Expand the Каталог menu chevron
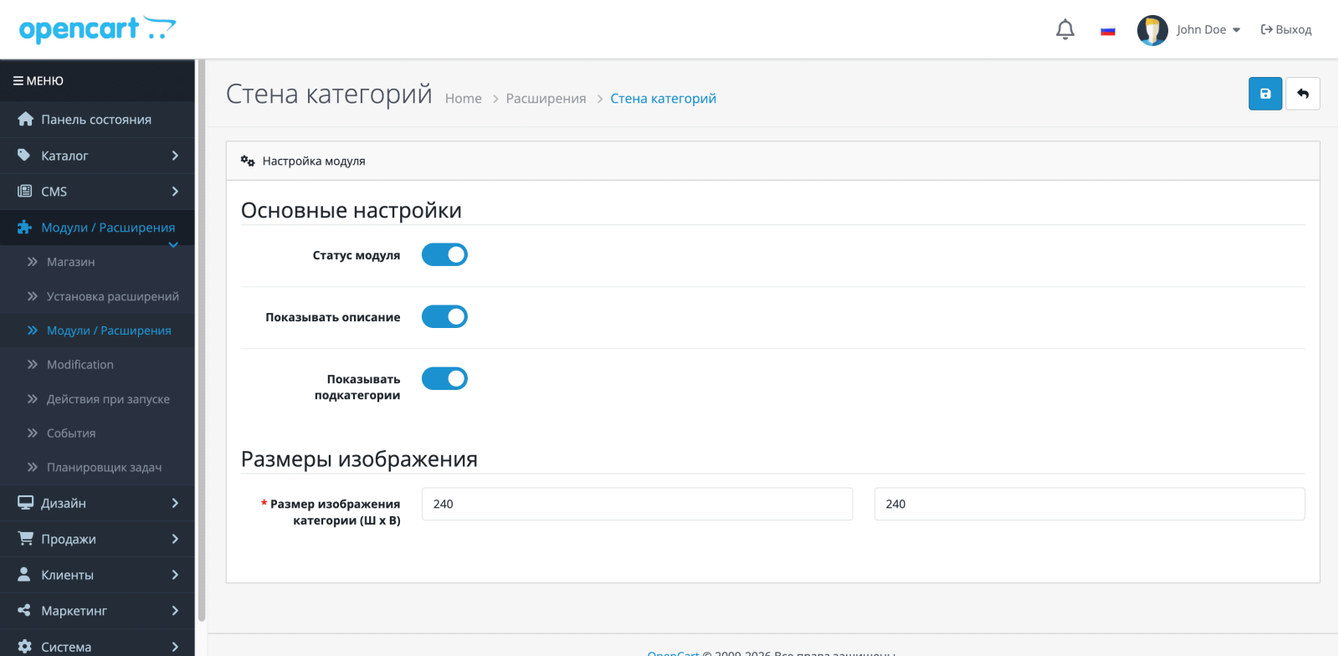The image size is (1339, 656). (x=175, y=156)
